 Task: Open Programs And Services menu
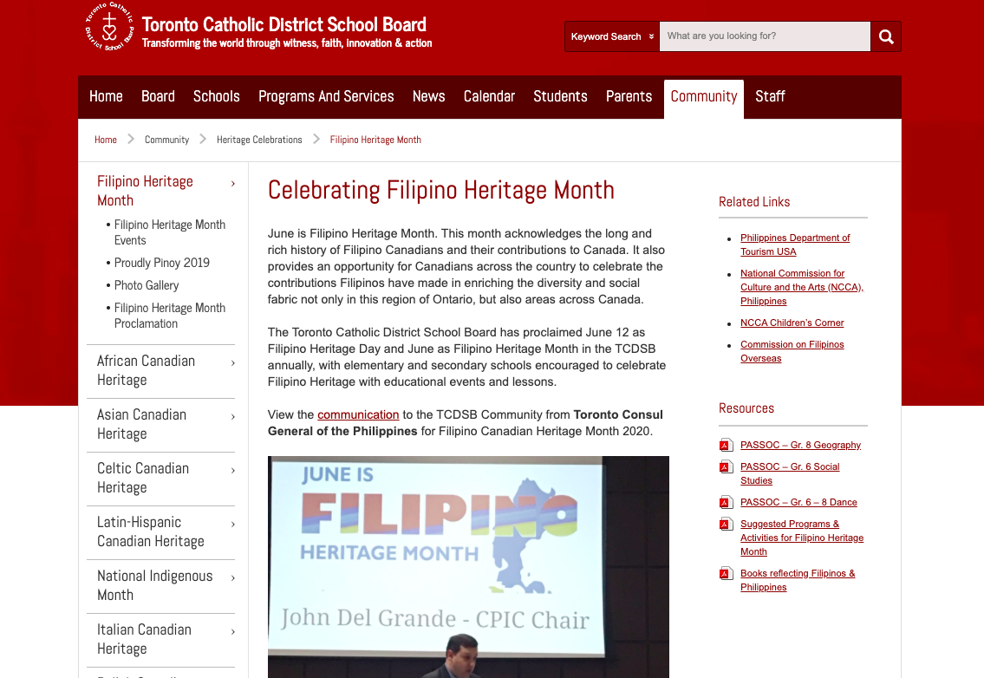pos(326,97)
